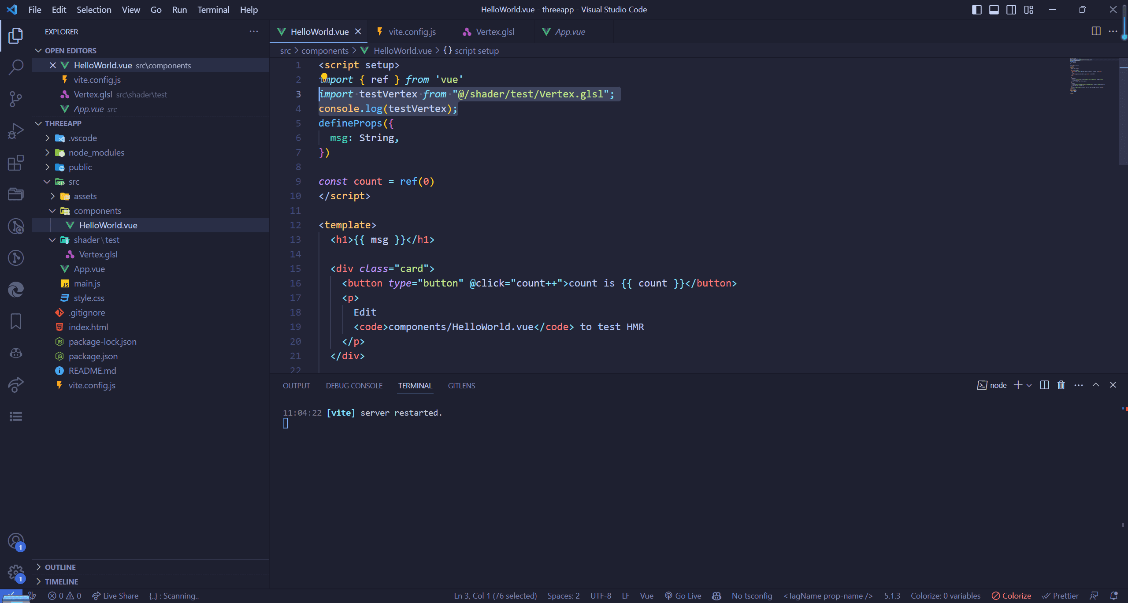Split the terminal panel
This screenshot has width=1128, height=603.
click(x=1044, y=385)
